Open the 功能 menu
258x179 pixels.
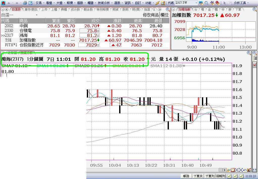(149, 3)
